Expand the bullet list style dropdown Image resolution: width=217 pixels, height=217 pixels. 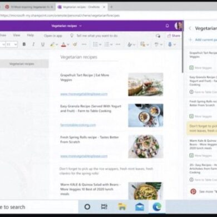coord(100,45)
